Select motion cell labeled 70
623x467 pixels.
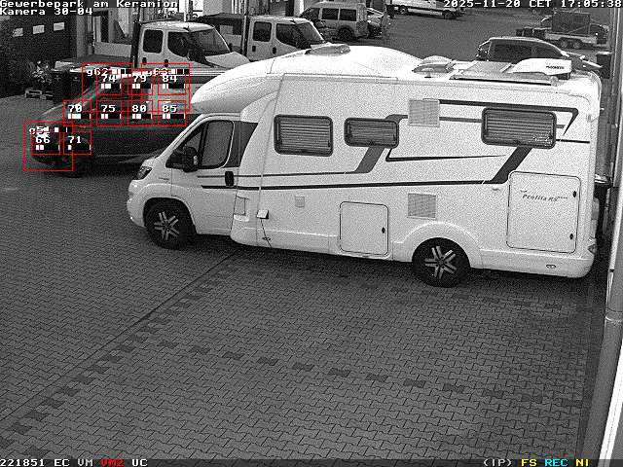75,110
